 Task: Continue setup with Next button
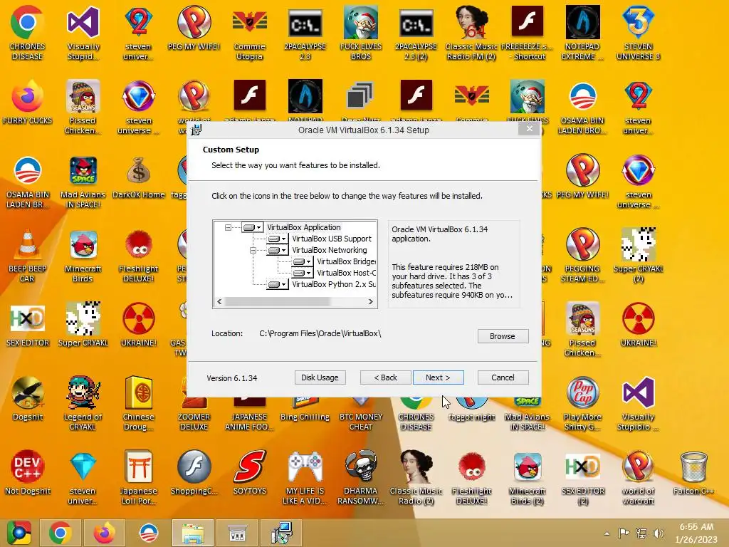point(438,377)
